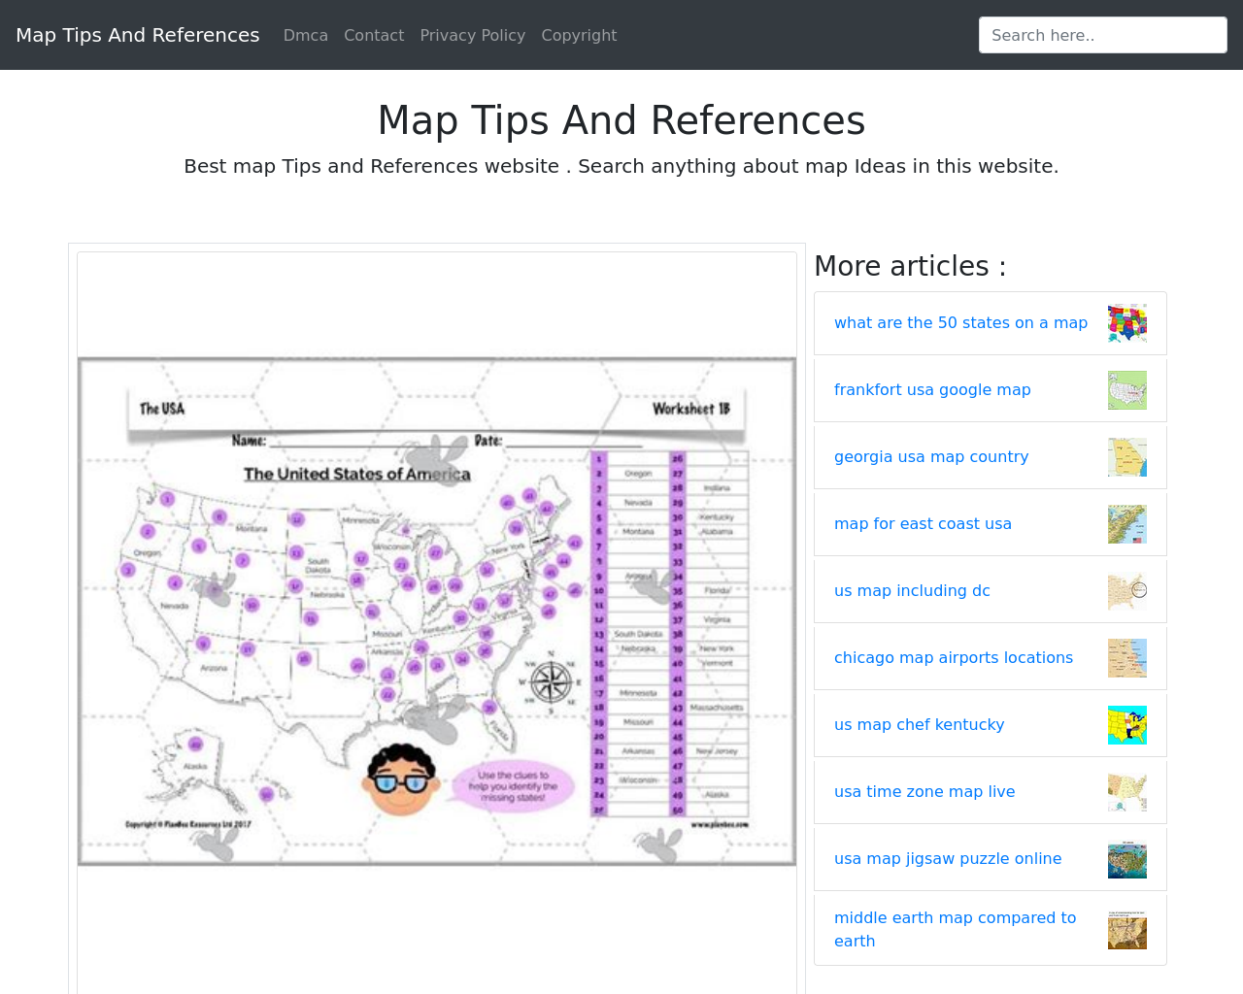Click the us map including dc thumbnail
The image size is (1243, 994).
1127,591
